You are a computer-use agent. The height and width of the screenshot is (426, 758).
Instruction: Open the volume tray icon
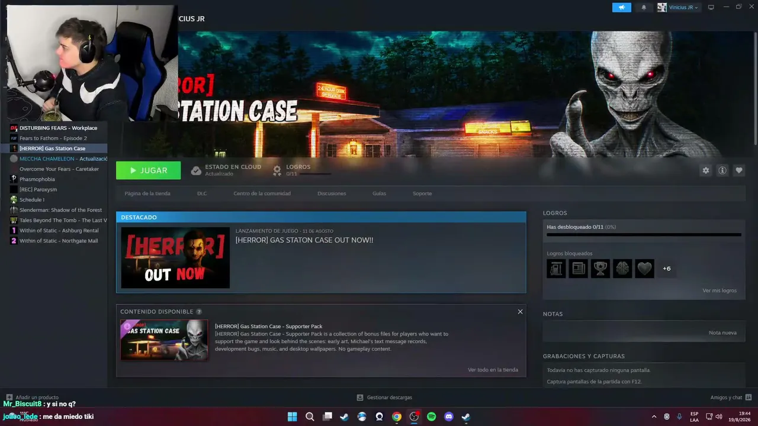(x=719, y=417)
